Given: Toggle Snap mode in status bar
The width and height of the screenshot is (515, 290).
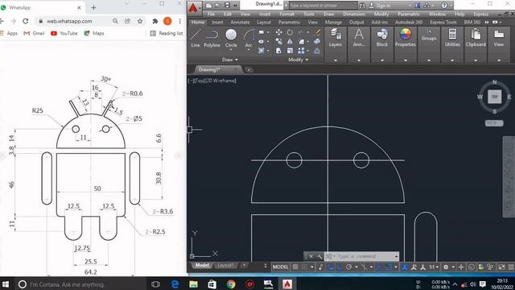Looking at the screenshot, I should pyautogui.click(x=304, y=267).
